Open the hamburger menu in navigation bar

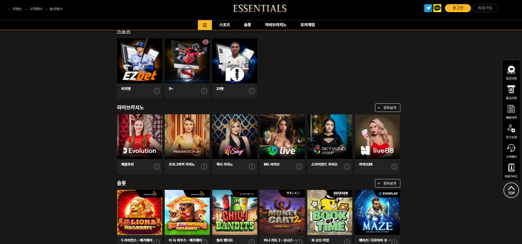205,25
